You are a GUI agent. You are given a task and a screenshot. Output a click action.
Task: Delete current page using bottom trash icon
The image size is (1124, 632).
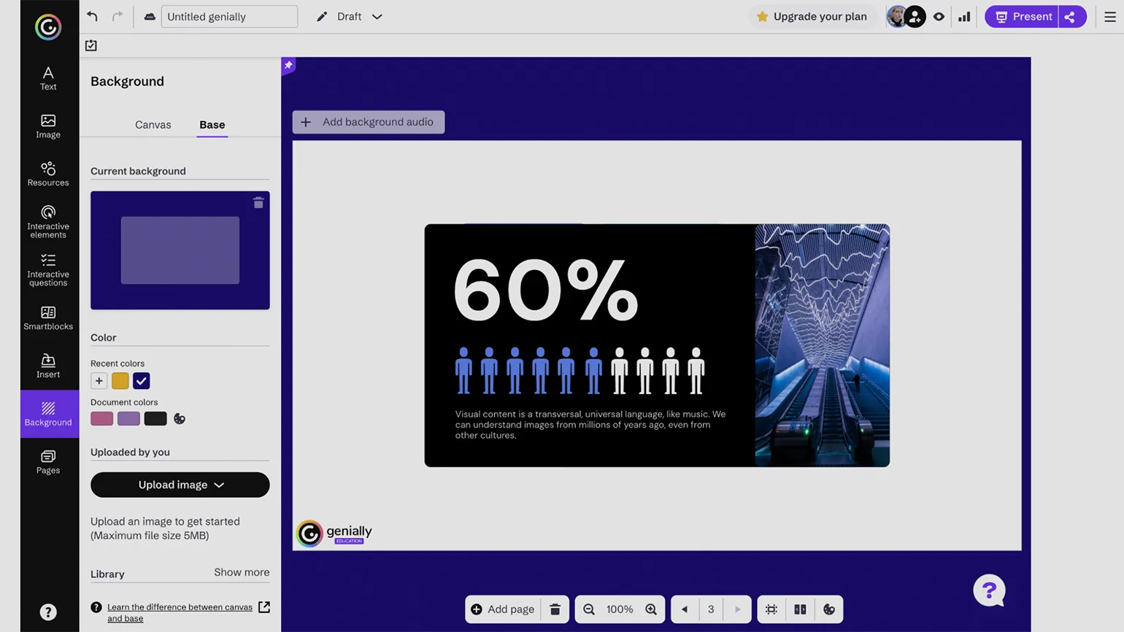point(555,609)
